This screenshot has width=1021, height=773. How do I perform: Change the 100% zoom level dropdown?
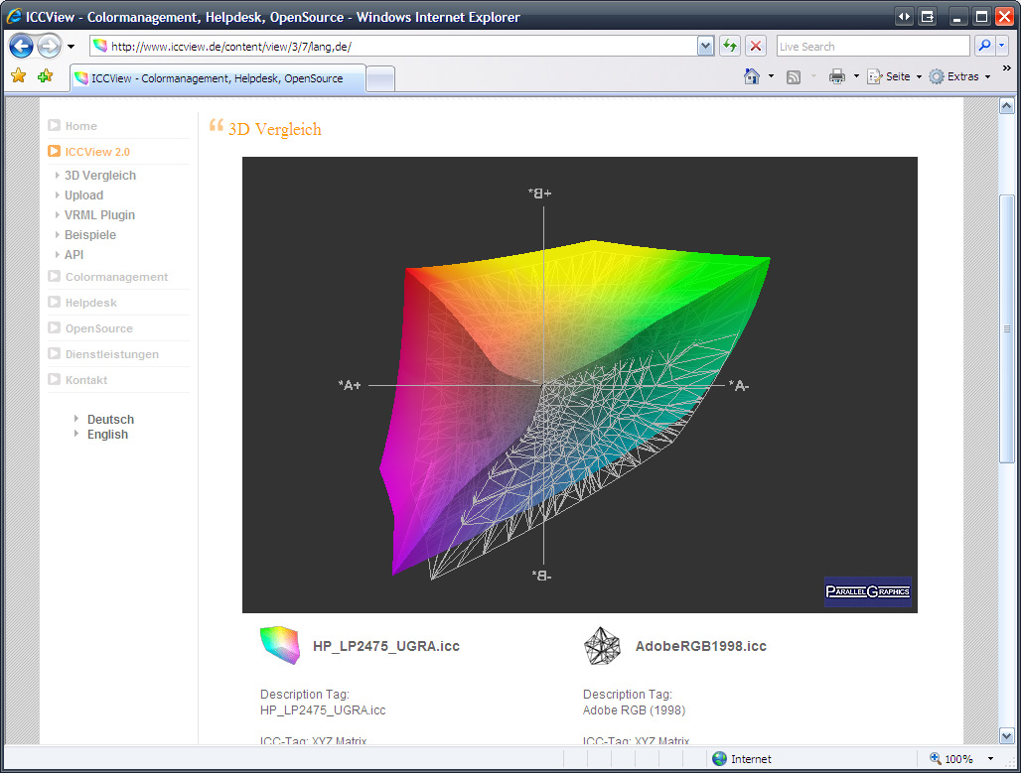[x=989, y=759]
